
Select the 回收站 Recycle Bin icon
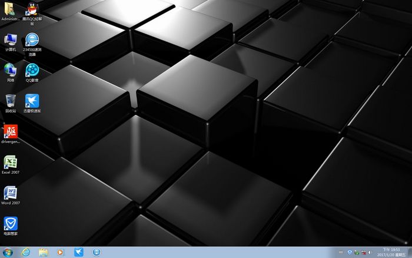(x=11, y=101)
